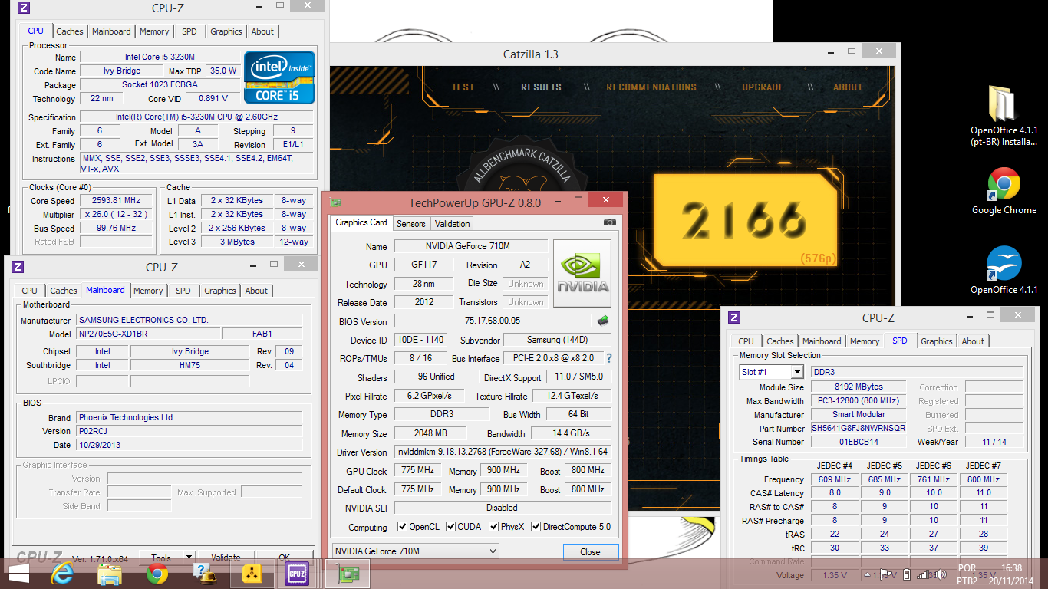
Task: Click the Action Center flag tray icon
Action: (x=886, y=574)
